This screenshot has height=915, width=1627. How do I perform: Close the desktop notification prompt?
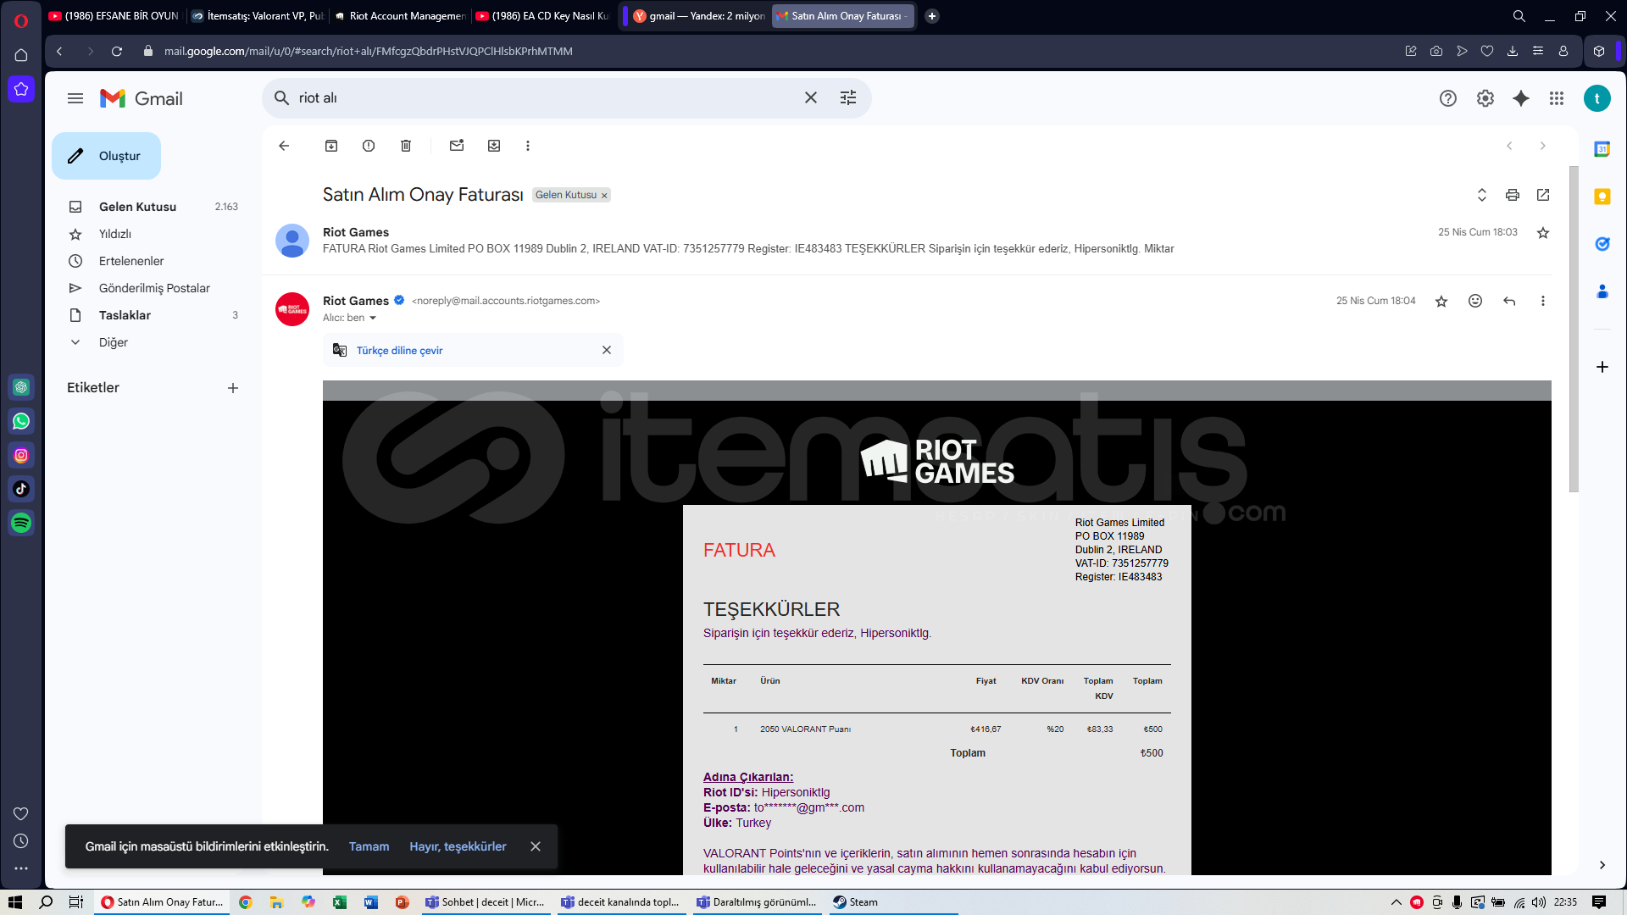(x=536, y=846)
